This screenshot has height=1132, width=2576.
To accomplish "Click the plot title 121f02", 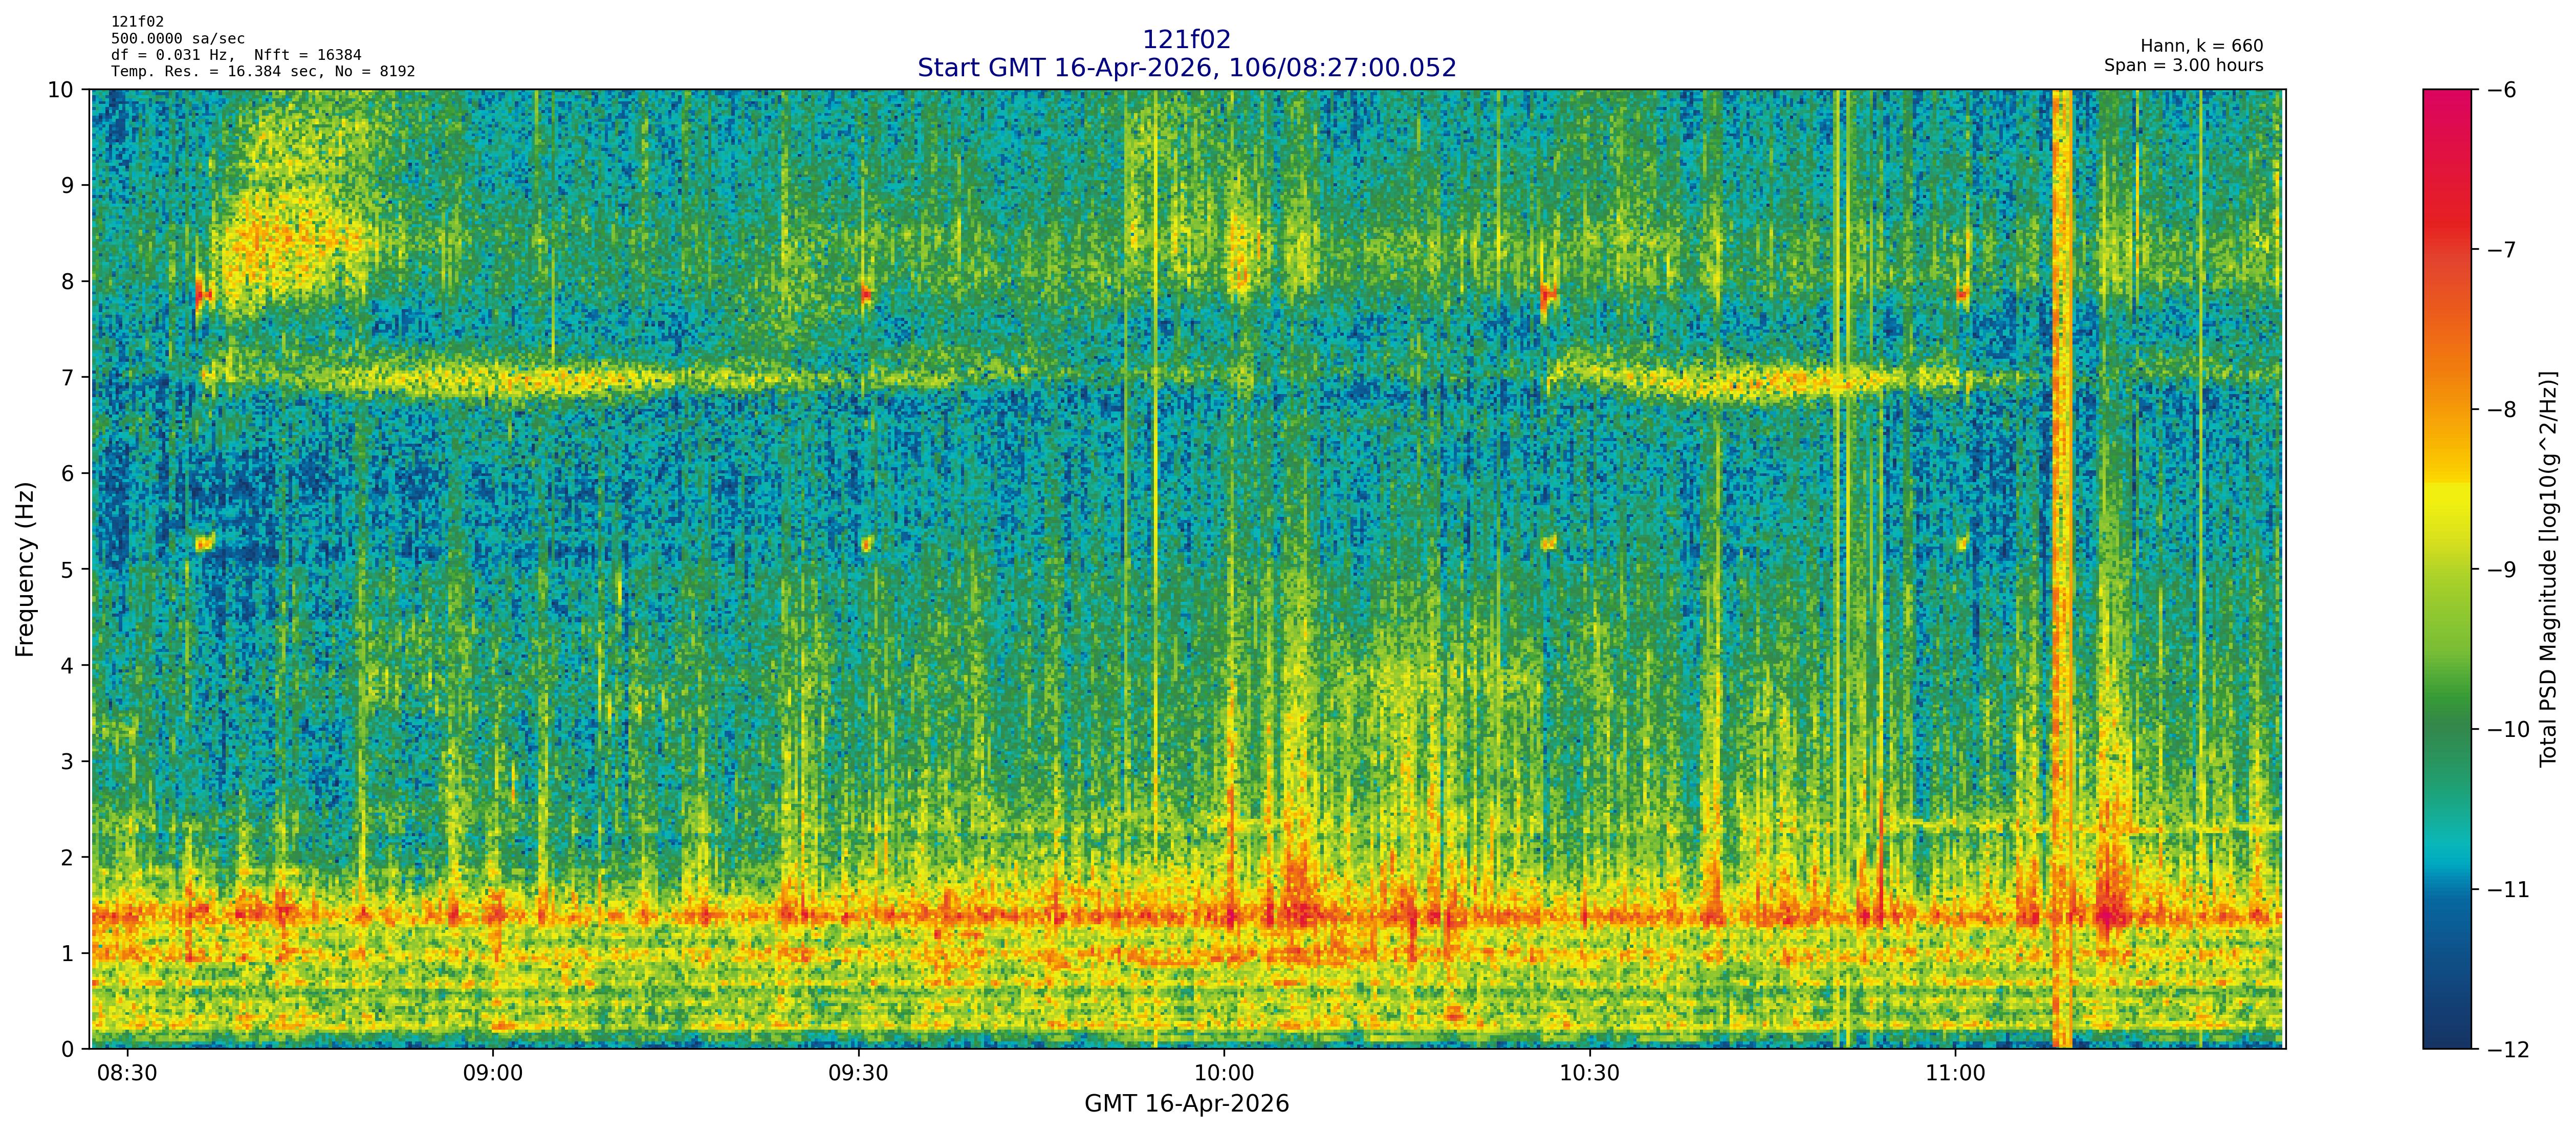I will 1186,40.
